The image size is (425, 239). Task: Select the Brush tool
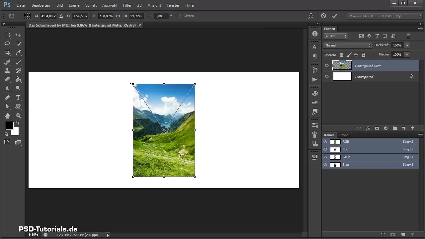tap(18, 62)
